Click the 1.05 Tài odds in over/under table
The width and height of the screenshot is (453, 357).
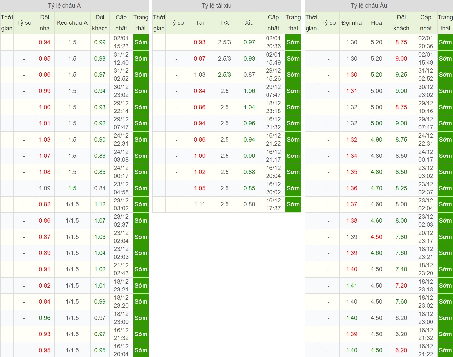200,188
